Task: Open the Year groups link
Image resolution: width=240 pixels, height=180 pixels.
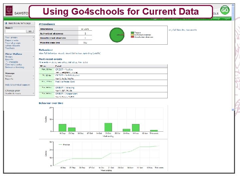Action: pyautogui.click(x=11, y=37)
